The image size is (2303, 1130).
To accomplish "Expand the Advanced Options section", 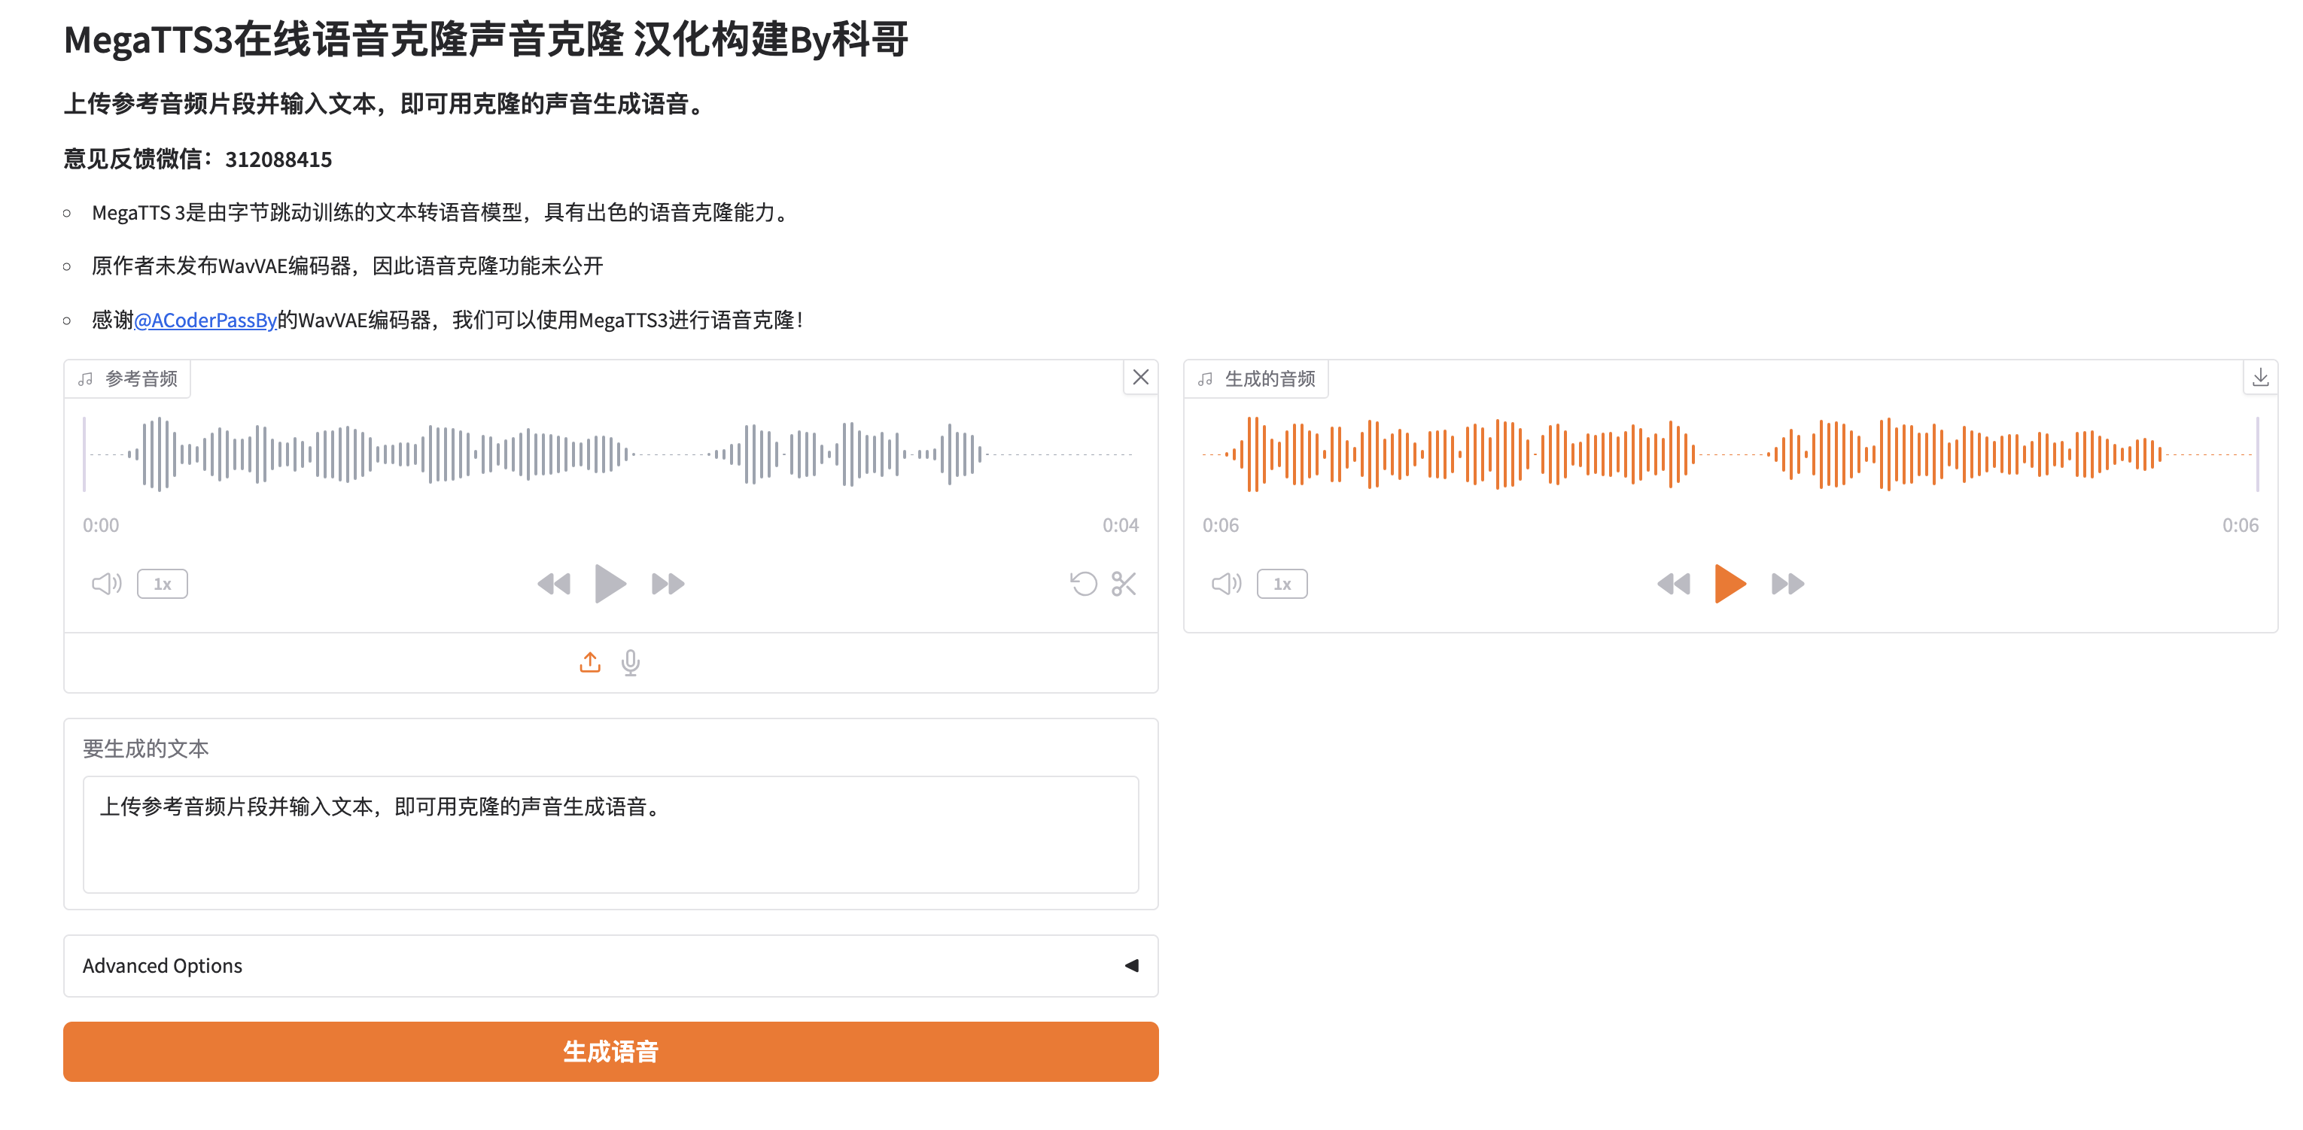I will 610,965.
